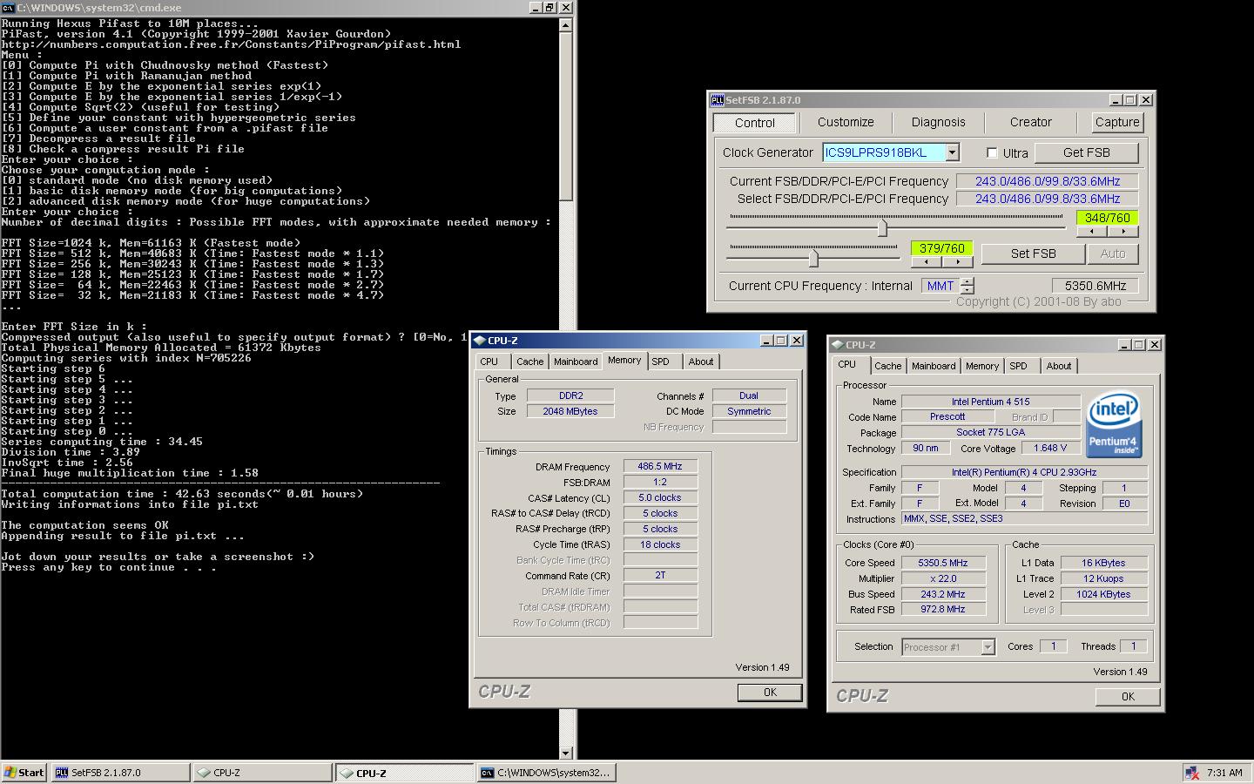The width and height of the screenshot is (1254, 784).
Task: Open SetFSB Diagnosis tab
Action: pyautogui.click(x=938, y=122)
